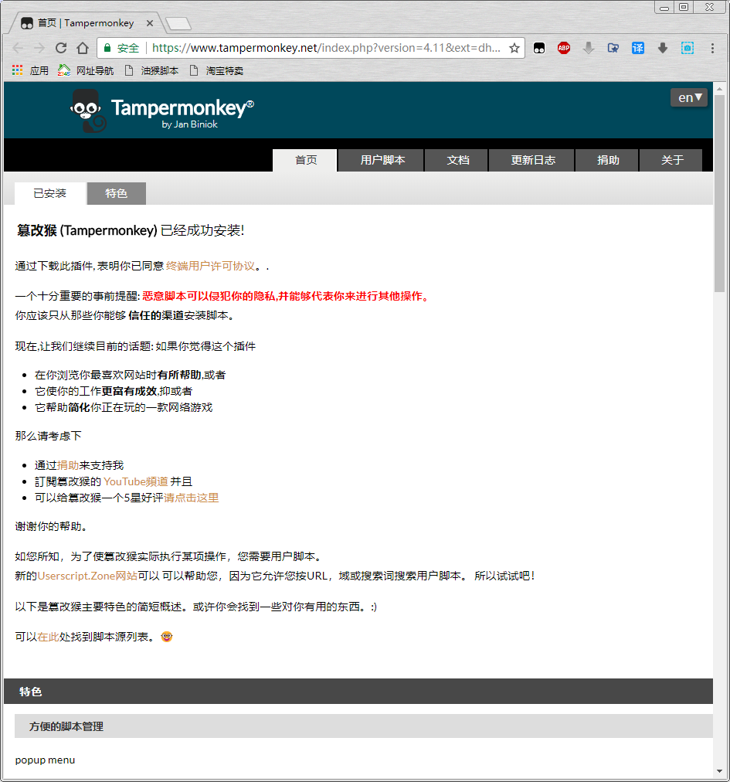Open the en language dropdown
The image size is (730, 782).
688,97
